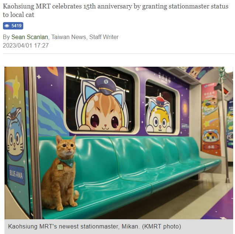Click the green hanging handle strap
Image resolution: width=235 pixels, height=234 pixels.
tap(223, 74)
